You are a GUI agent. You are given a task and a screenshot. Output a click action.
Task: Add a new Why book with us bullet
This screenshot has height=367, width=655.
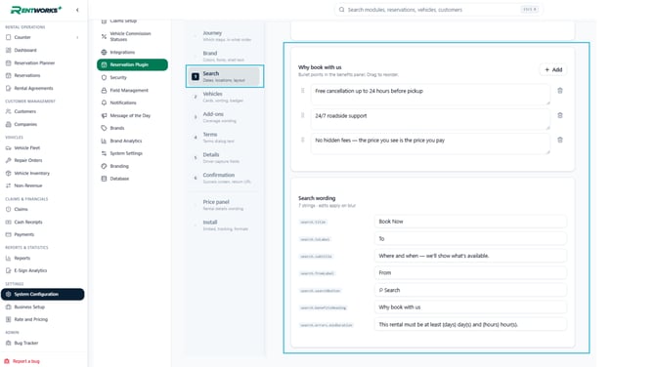(553, 69)
